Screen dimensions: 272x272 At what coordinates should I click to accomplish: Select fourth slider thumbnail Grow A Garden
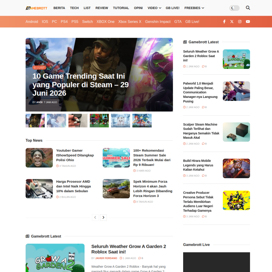point(99,121)
